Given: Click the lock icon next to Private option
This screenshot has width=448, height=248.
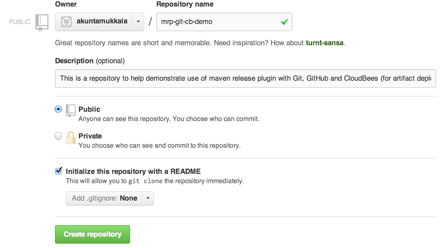Looking at the screenshot, I should tap(71, 138).
